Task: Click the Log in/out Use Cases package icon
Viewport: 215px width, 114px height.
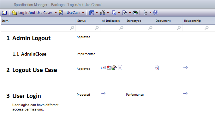Action: click(14, 13)
